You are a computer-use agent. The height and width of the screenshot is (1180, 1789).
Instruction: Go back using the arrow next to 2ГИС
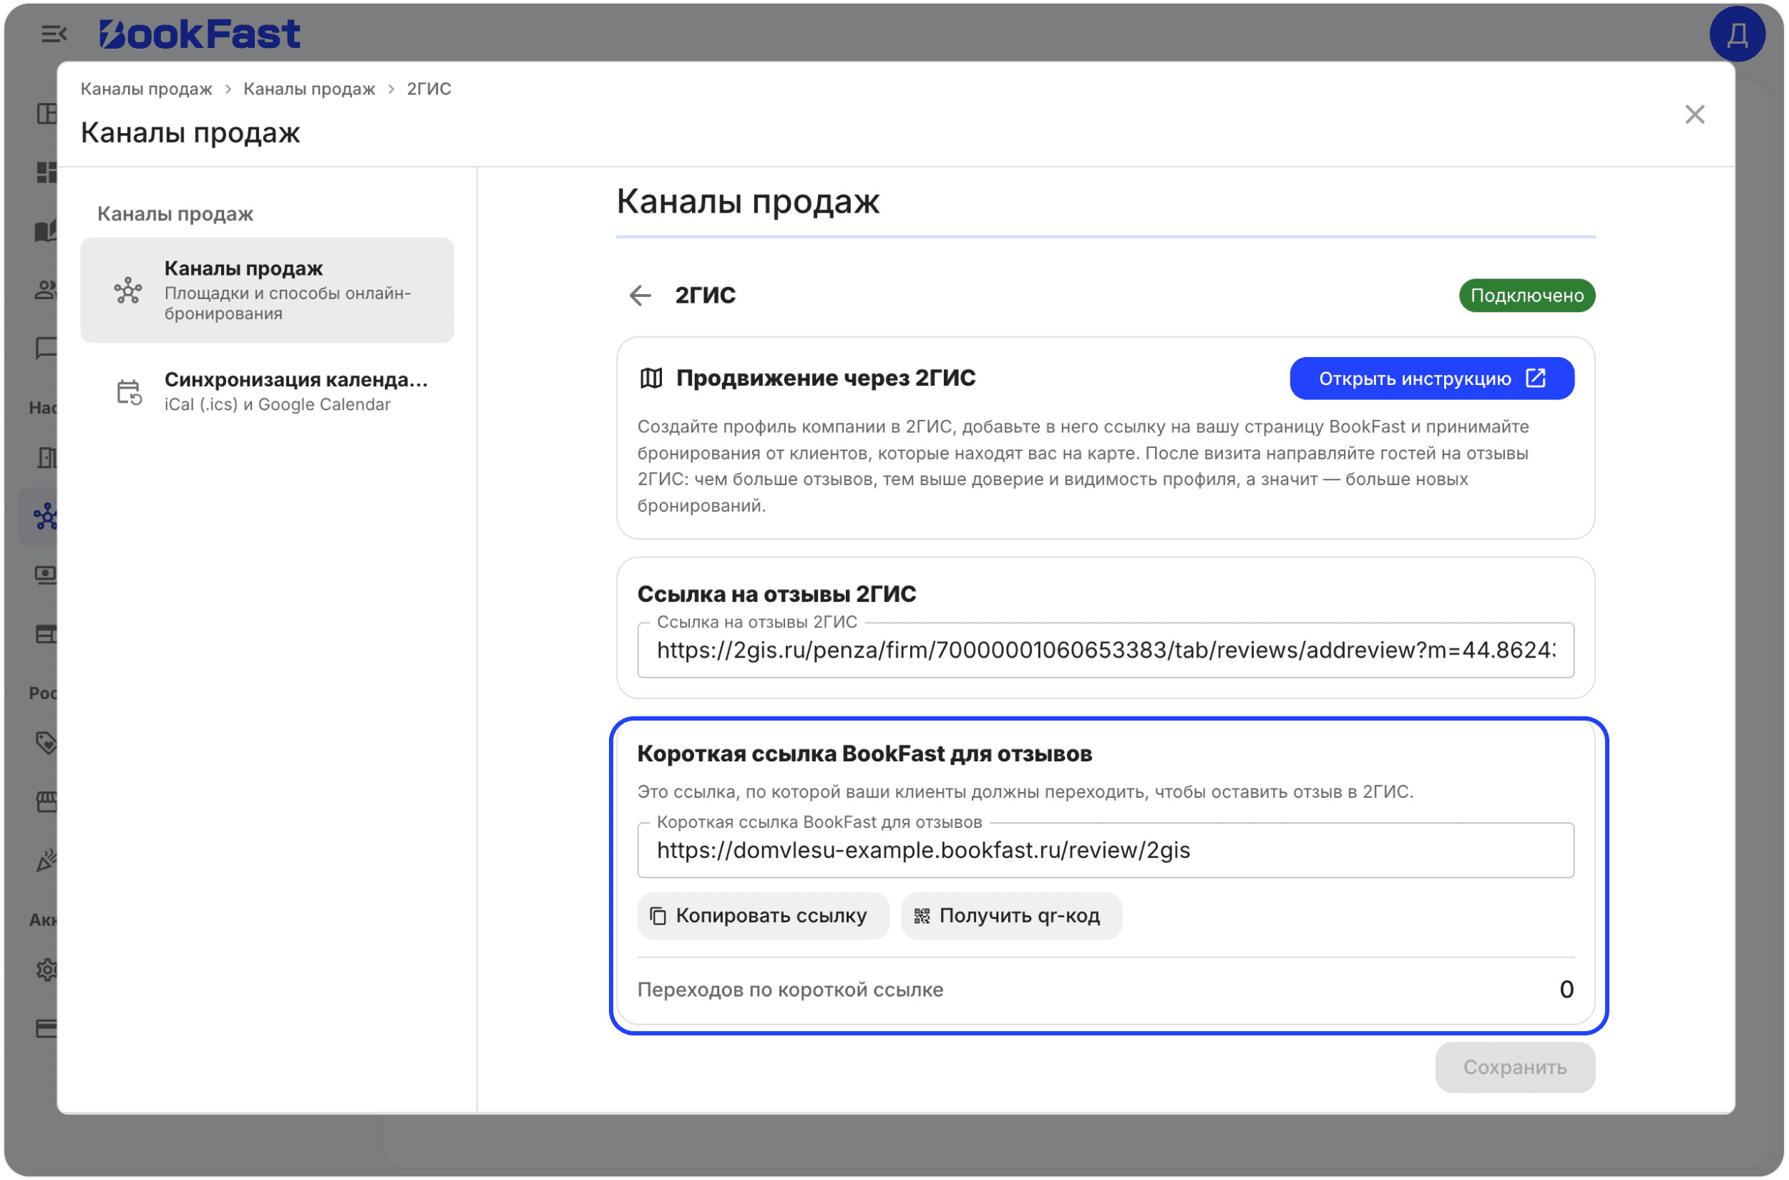[x=640, y=295]
